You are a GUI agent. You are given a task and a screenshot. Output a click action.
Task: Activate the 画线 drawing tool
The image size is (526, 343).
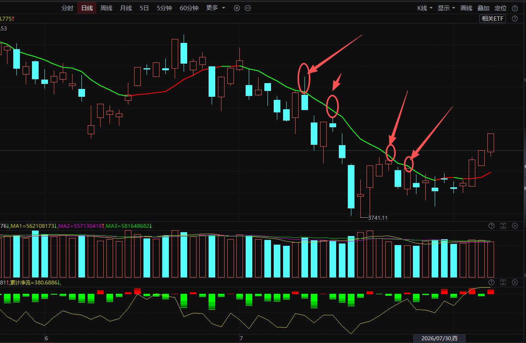coord(466,8)
